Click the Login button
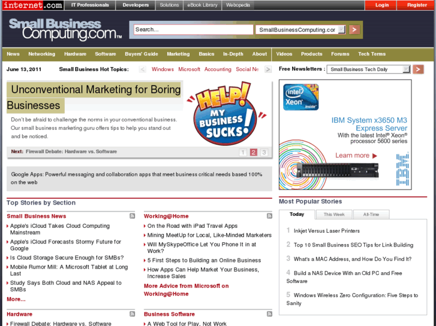 [x=382, y=5]
